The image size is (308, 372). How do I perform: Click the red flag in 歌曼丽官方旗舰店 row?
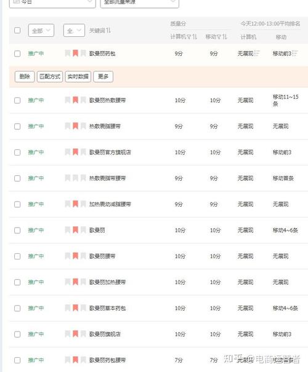tap(75, 152)
